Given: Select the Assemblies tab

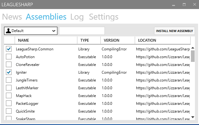Looking at the screenshot, I should [46, 17].
